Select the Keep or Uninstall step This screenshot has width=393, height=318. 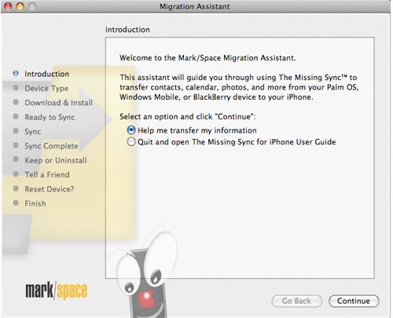click(56, 160)
